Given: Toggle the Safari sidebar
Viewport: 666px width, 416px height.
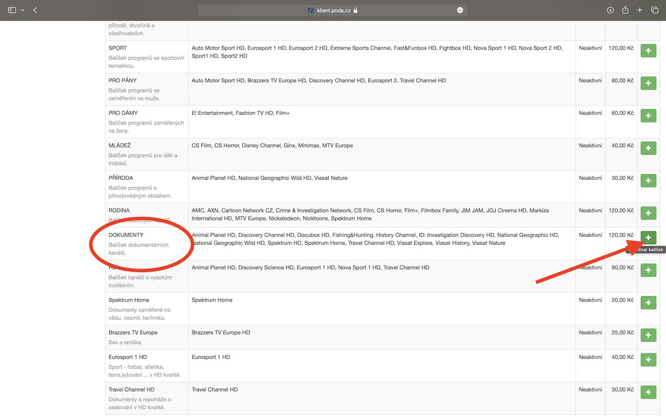Looking at the screenshot, I should tap(12, 10).
